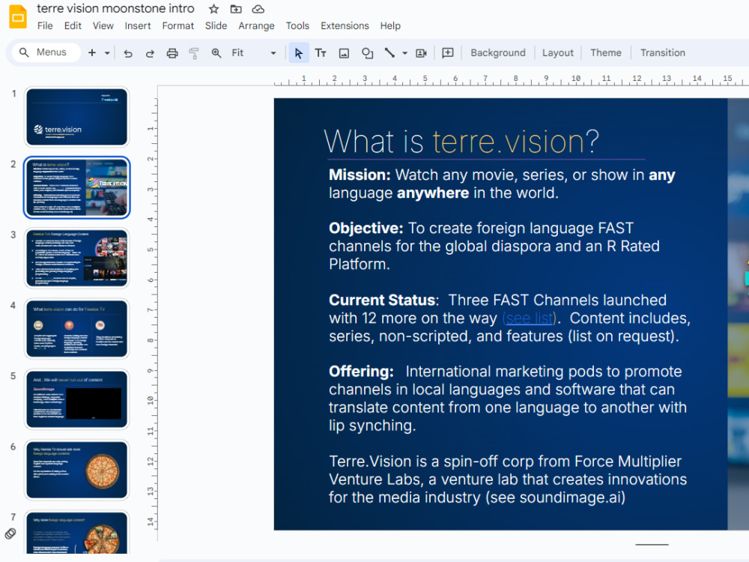This screenshot has width=749, height=562.
Task: Move the presentation using the folder icon
Action: pos(236,9)
